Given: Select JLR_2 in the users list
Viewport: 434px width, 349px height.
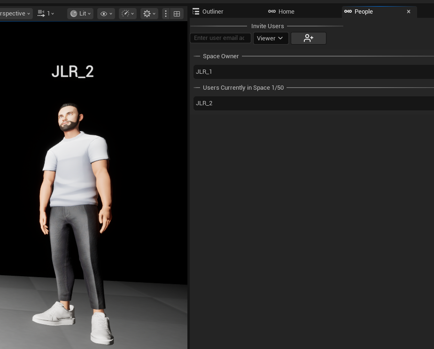Looking at the screenshot, I should pyautogui.click(x=204, y=103).
